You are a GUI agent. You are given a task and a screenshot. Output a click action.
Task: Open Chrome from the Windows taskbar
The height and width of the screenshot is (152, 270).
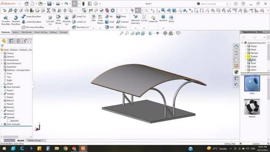coord(65,148)
